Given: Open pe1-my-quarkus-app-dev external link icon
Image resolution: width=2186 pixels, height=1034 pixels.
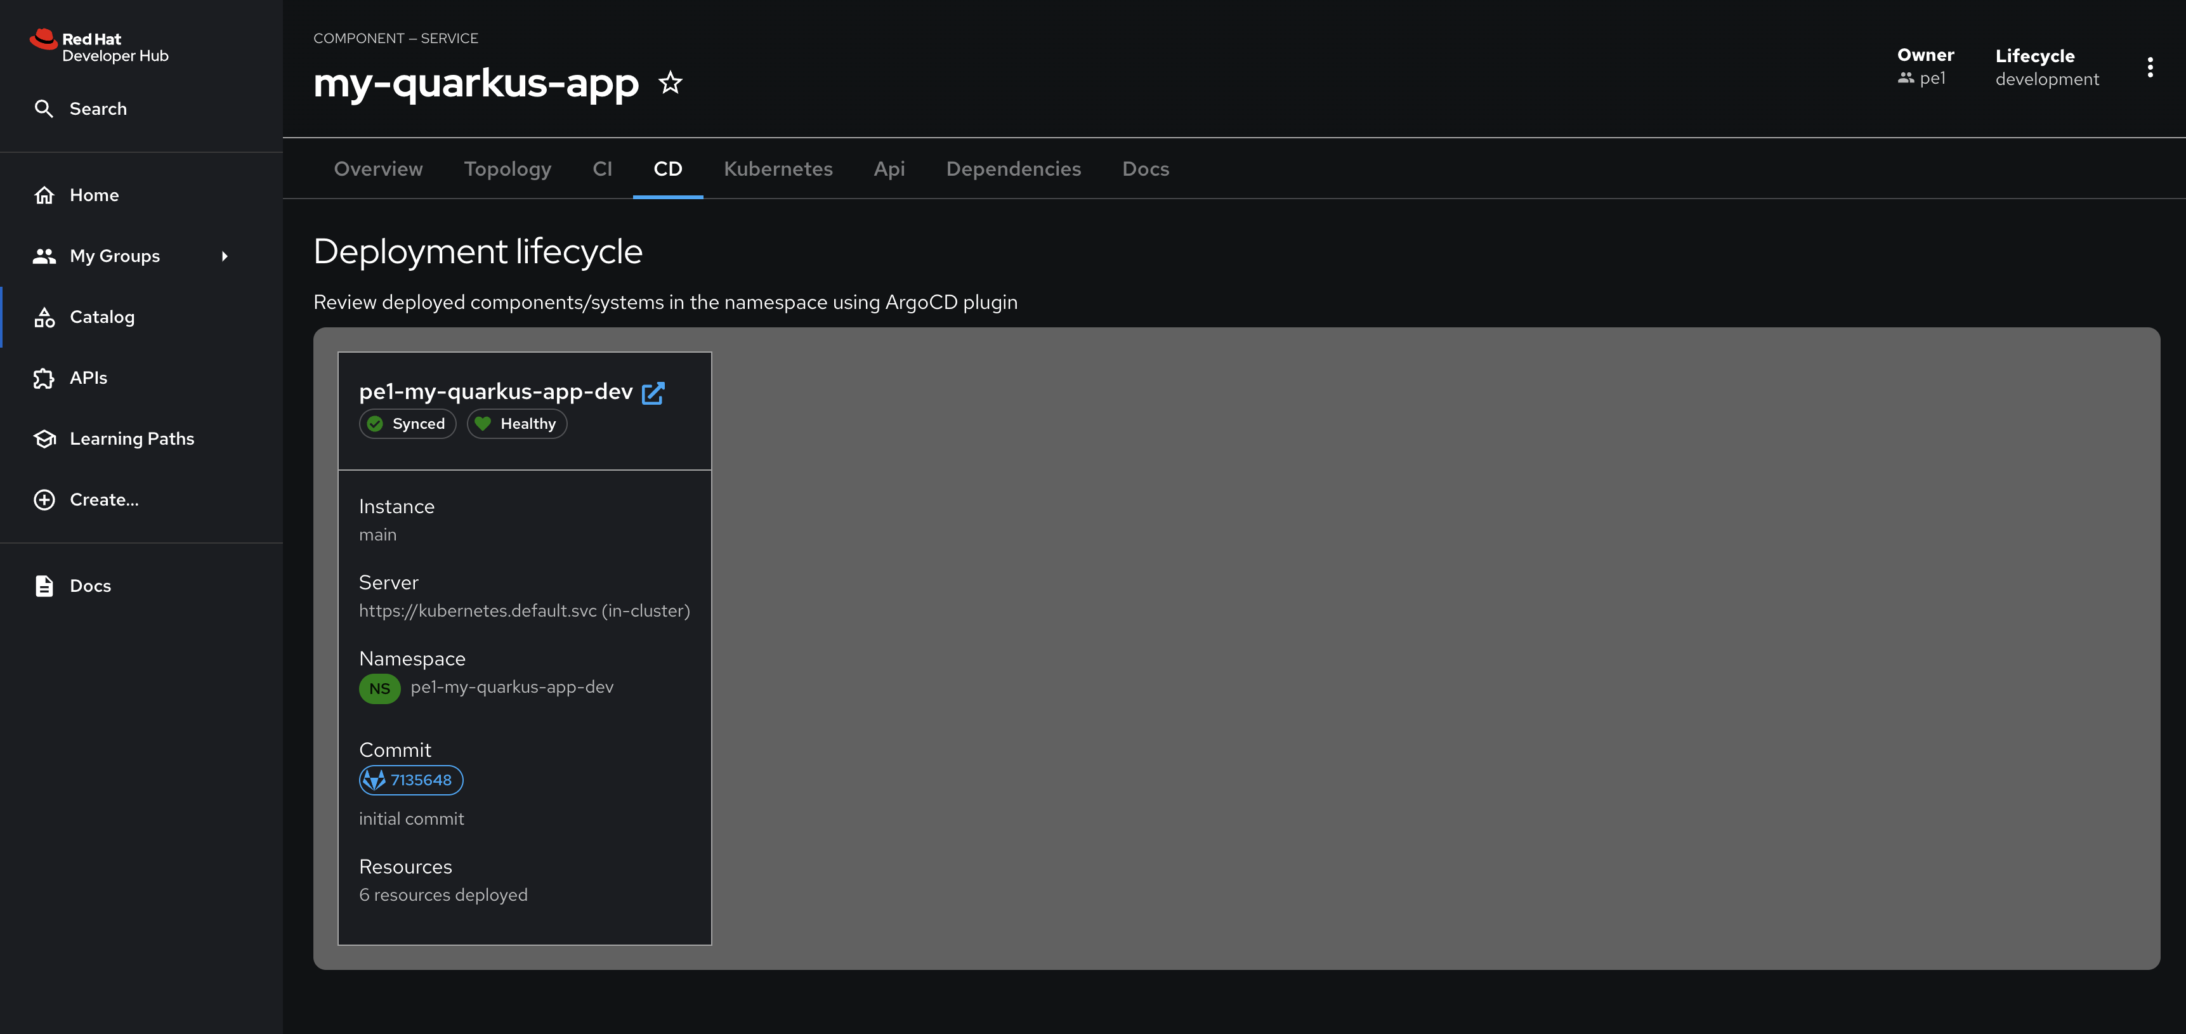Looking at the screenshot, I should click(x=653, y=393).
